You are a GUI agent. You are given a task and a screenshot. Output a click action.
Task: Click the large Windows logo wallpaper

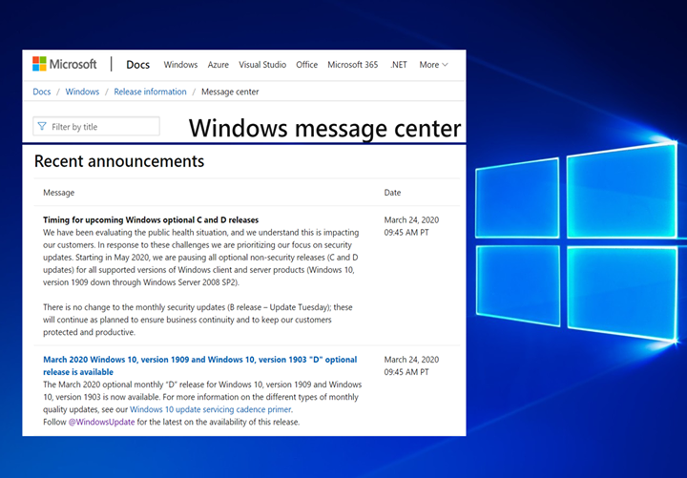576,241
